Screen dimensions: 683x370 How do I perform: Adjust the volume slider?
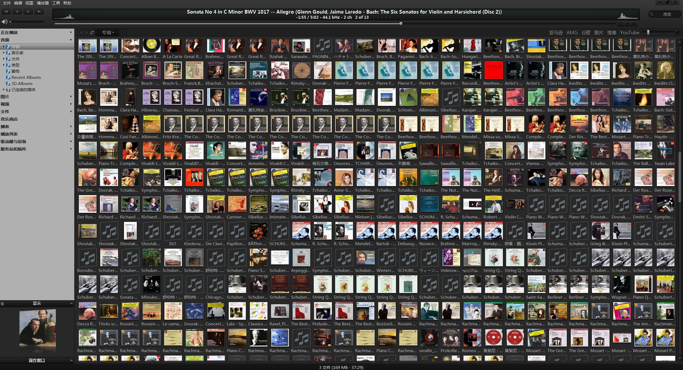tap(26, 22)
